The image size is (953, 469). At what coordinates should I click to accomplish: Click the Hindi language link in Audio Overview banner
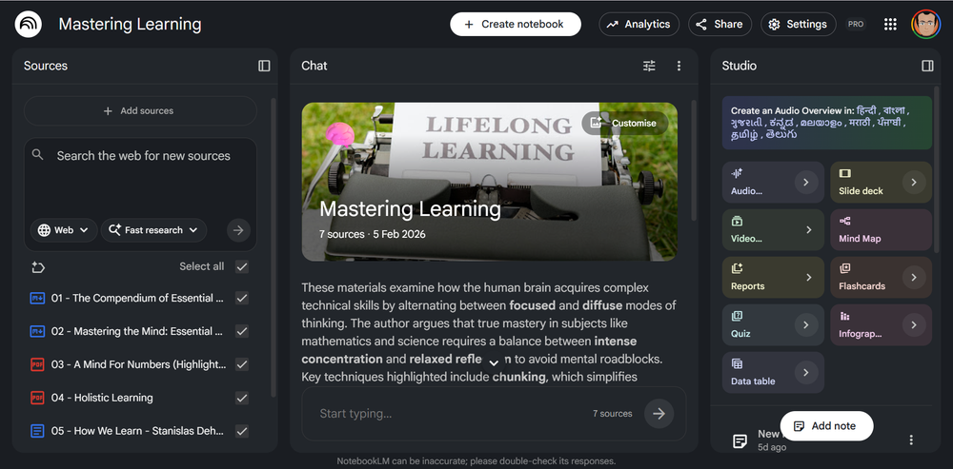pyautogui.click(x=866, y=110)
